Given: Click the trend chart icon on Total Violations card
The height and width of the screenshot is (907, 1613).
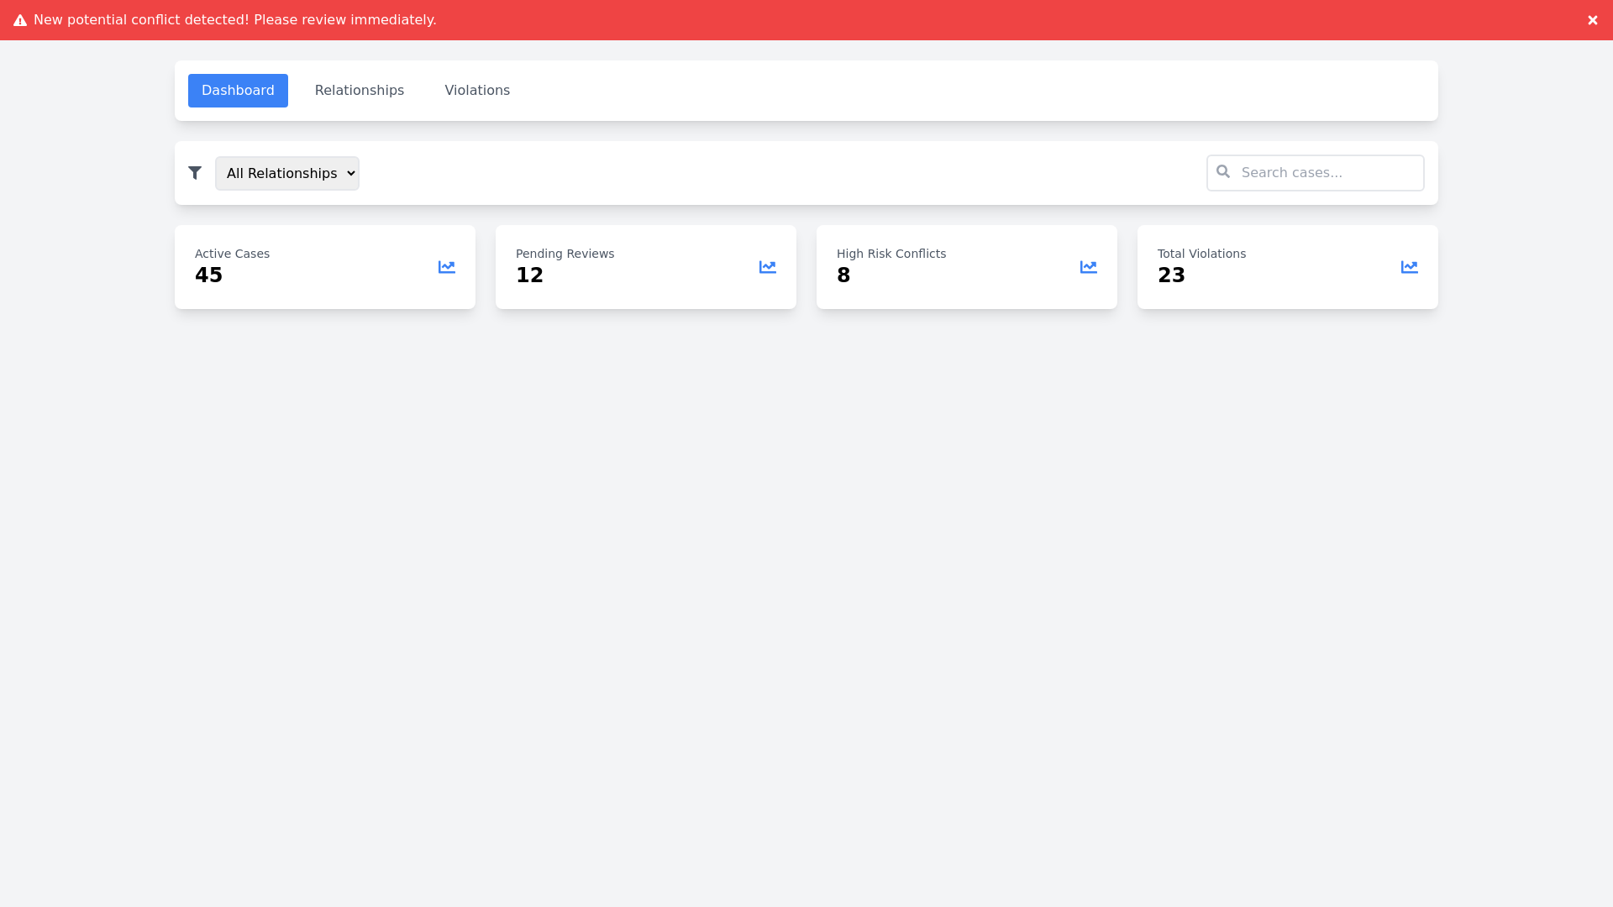Looking at the screenshot, I should pyautogui.click(x=1409, y=267).
